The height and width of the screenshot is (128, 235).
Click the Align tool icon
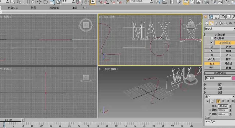click(x=164, y=2)
